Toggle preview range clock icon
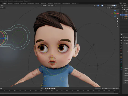128x96 pixels. coord(102,89)
